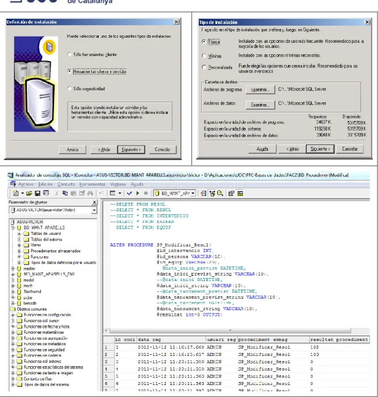
Task: Click Examinar for 'Archivos de programa'
Action: (260, 90)
